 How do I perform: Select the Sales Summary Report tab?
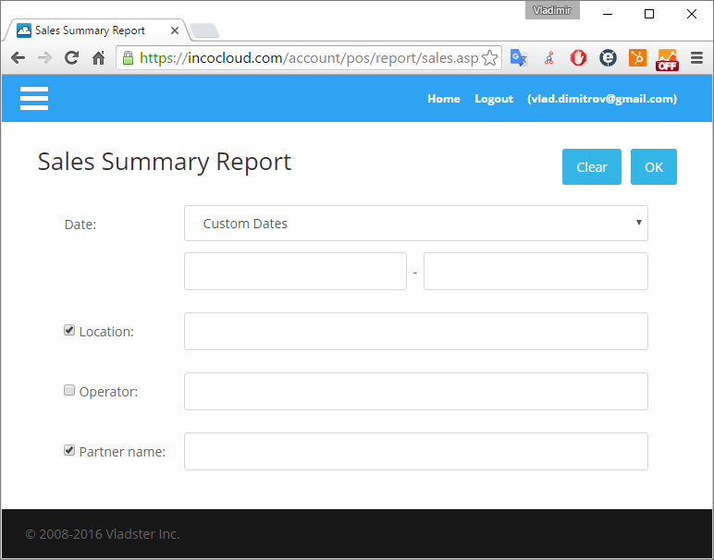(x=95, y=30)
